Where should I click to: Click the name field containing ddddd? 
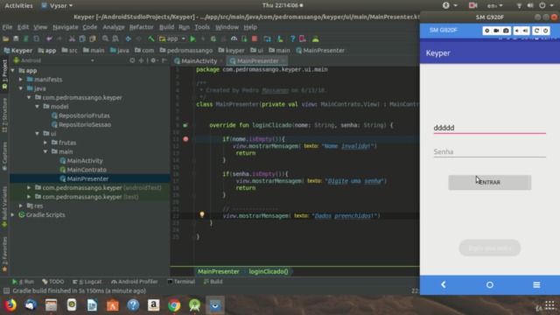coord(490,128)
